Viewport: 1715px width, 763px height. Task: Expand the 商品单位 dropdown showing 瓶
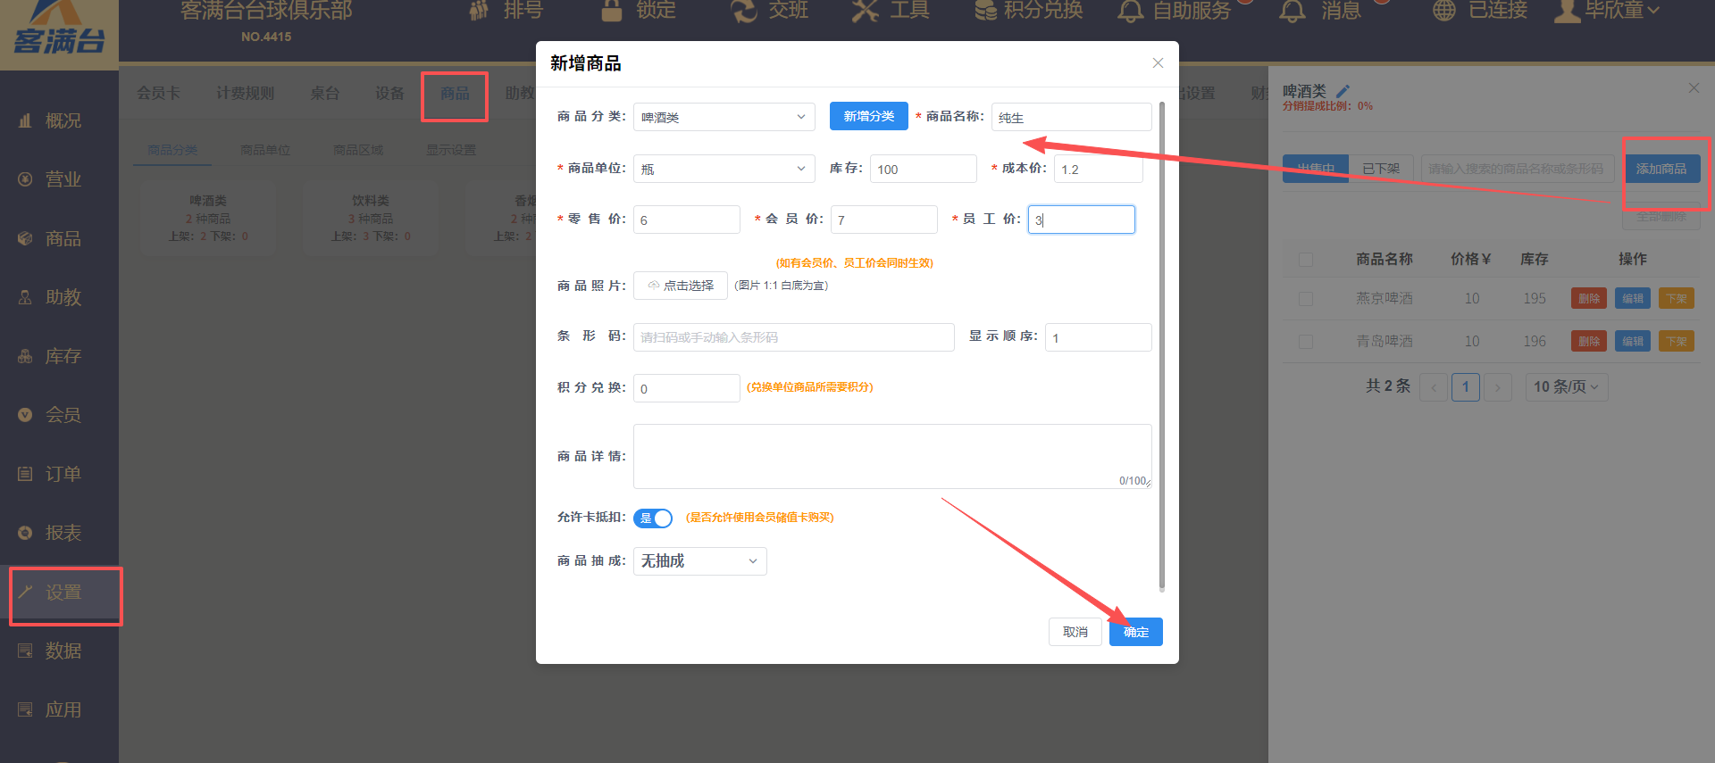point(724,169)
